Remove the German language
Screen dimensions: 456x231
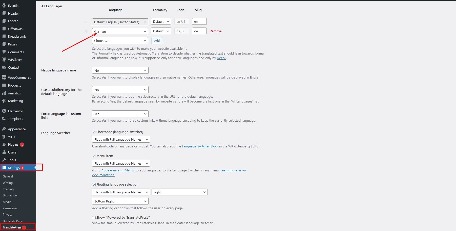click(216, 31)
